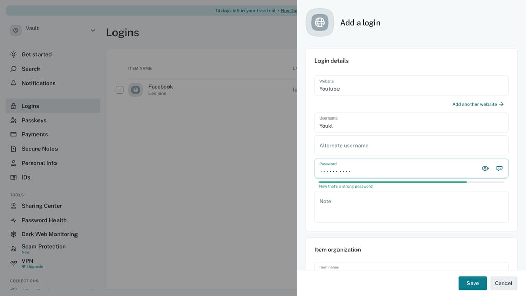This screenshot has width=526, height=296.
Task: Open the Get started page
Action: 53,54
